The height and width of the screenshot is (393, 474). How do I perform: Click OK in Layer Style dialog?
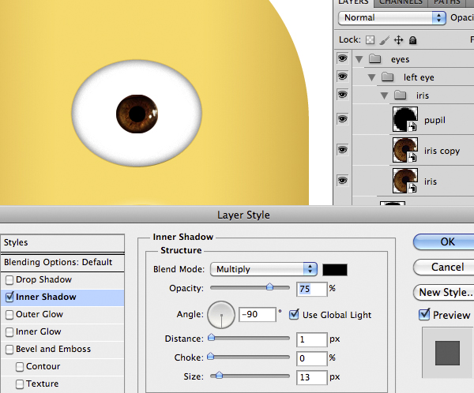(446, 241)
